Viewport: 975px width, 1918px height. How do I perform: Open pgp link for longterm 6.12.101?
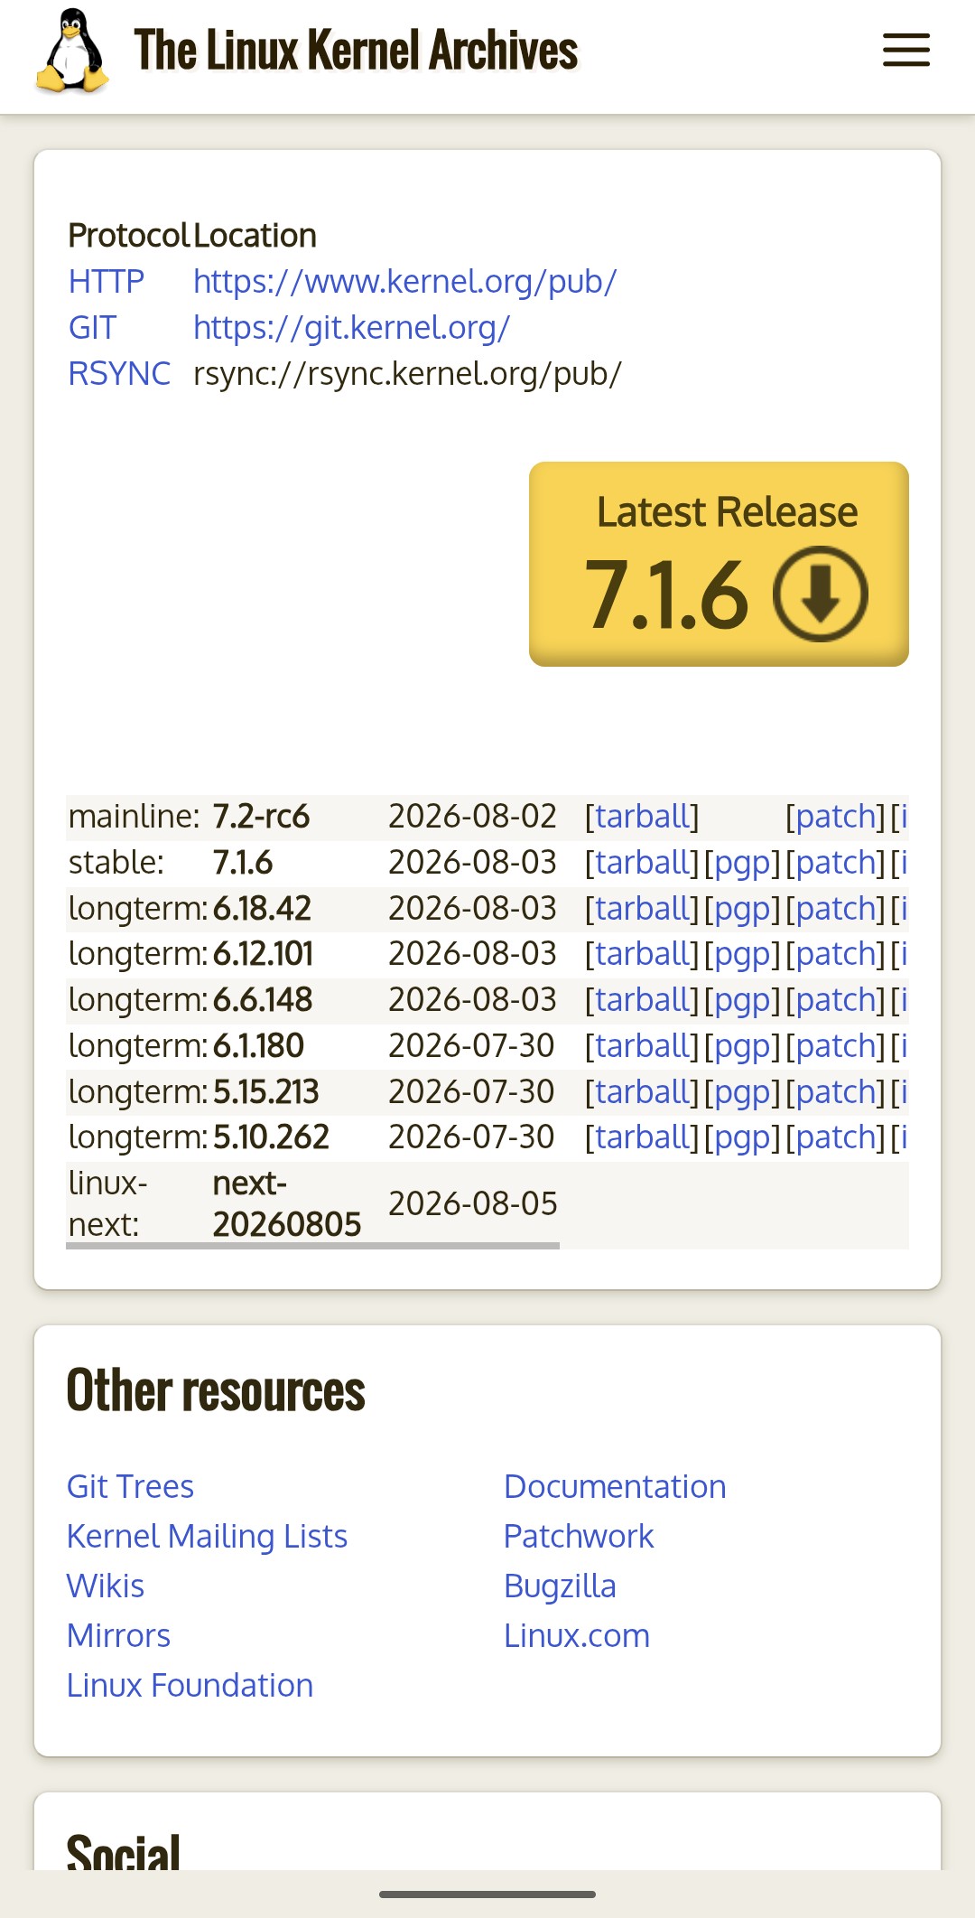tap(742, 954)
